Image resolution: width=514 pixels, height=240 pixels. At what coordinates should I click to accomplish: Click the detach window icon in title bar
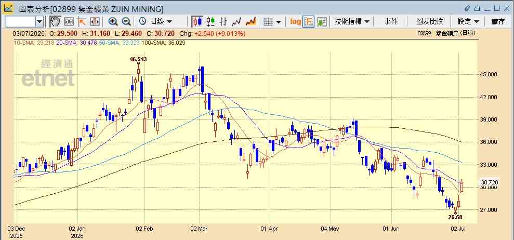[x=477, y=8]
